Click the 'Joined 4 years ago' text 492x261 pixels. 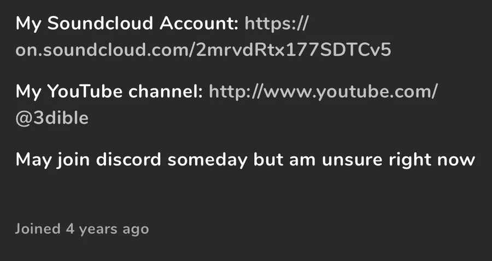click(x=82, y=229)
